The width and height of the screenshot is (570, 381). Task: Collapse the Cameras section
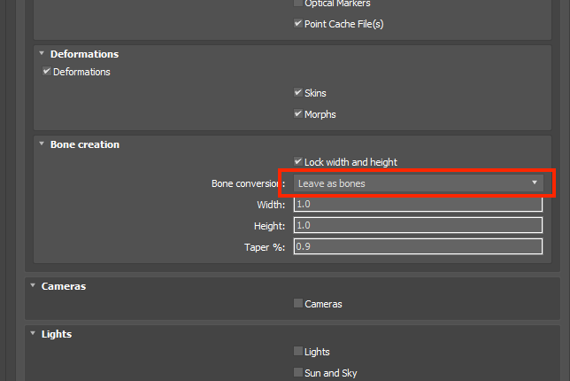pyautogui.click(x=33, y=285)
